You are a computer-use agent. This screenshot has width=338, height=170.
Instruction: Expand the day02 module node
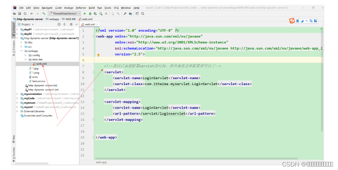(17, 34)
